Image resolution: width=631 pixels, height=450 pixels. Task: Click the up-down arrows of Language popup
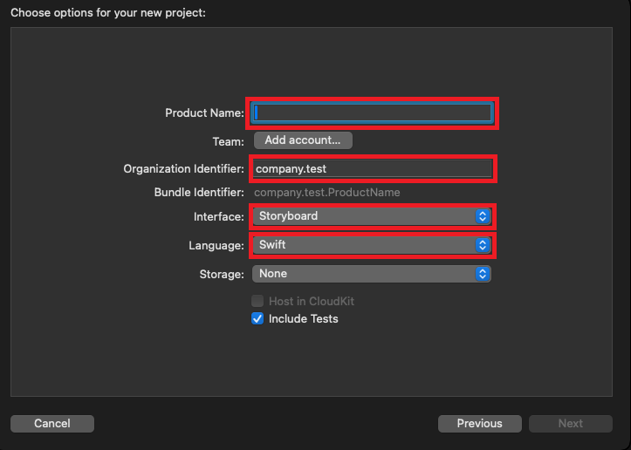pyautogui.click(x=483, y=245)
